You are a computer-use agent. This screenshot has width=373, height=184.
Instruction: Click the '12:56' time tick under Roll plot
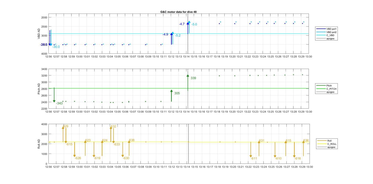48,167
